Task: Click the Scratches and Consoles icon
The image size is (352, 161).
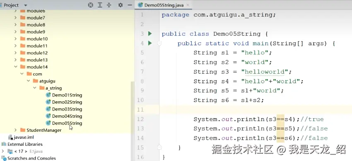Action: [4, 158]
